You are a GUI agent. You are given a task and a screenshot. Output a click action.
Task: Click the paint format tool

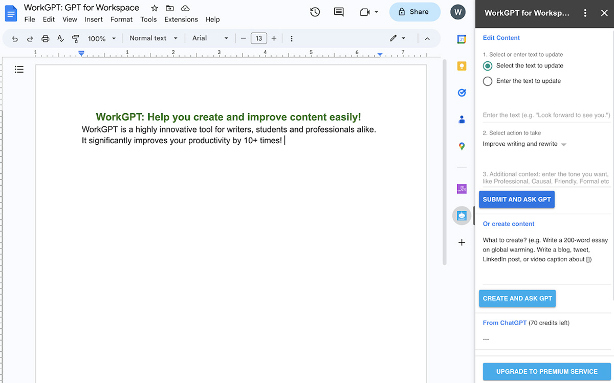point(75,38)
